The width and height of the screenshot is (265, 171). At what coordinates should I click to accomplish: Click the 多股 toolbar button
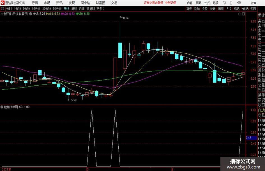pos(205,9)
